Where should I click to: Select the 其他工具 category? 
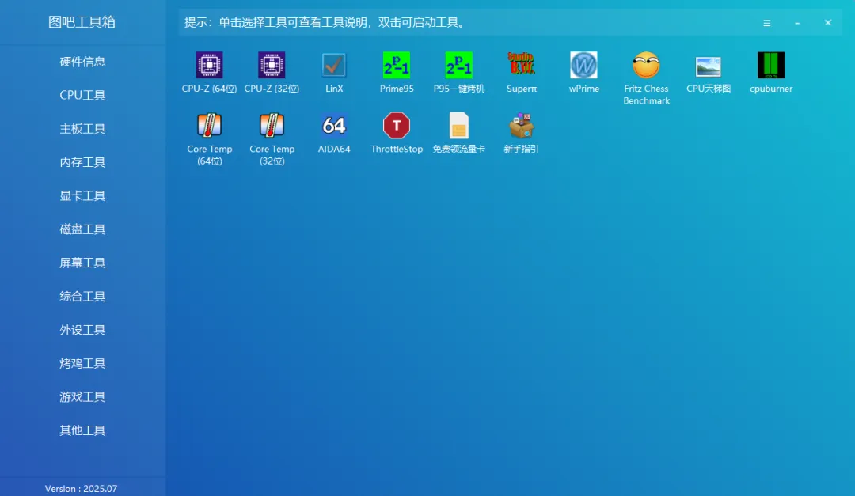click(x=82, y=430)
